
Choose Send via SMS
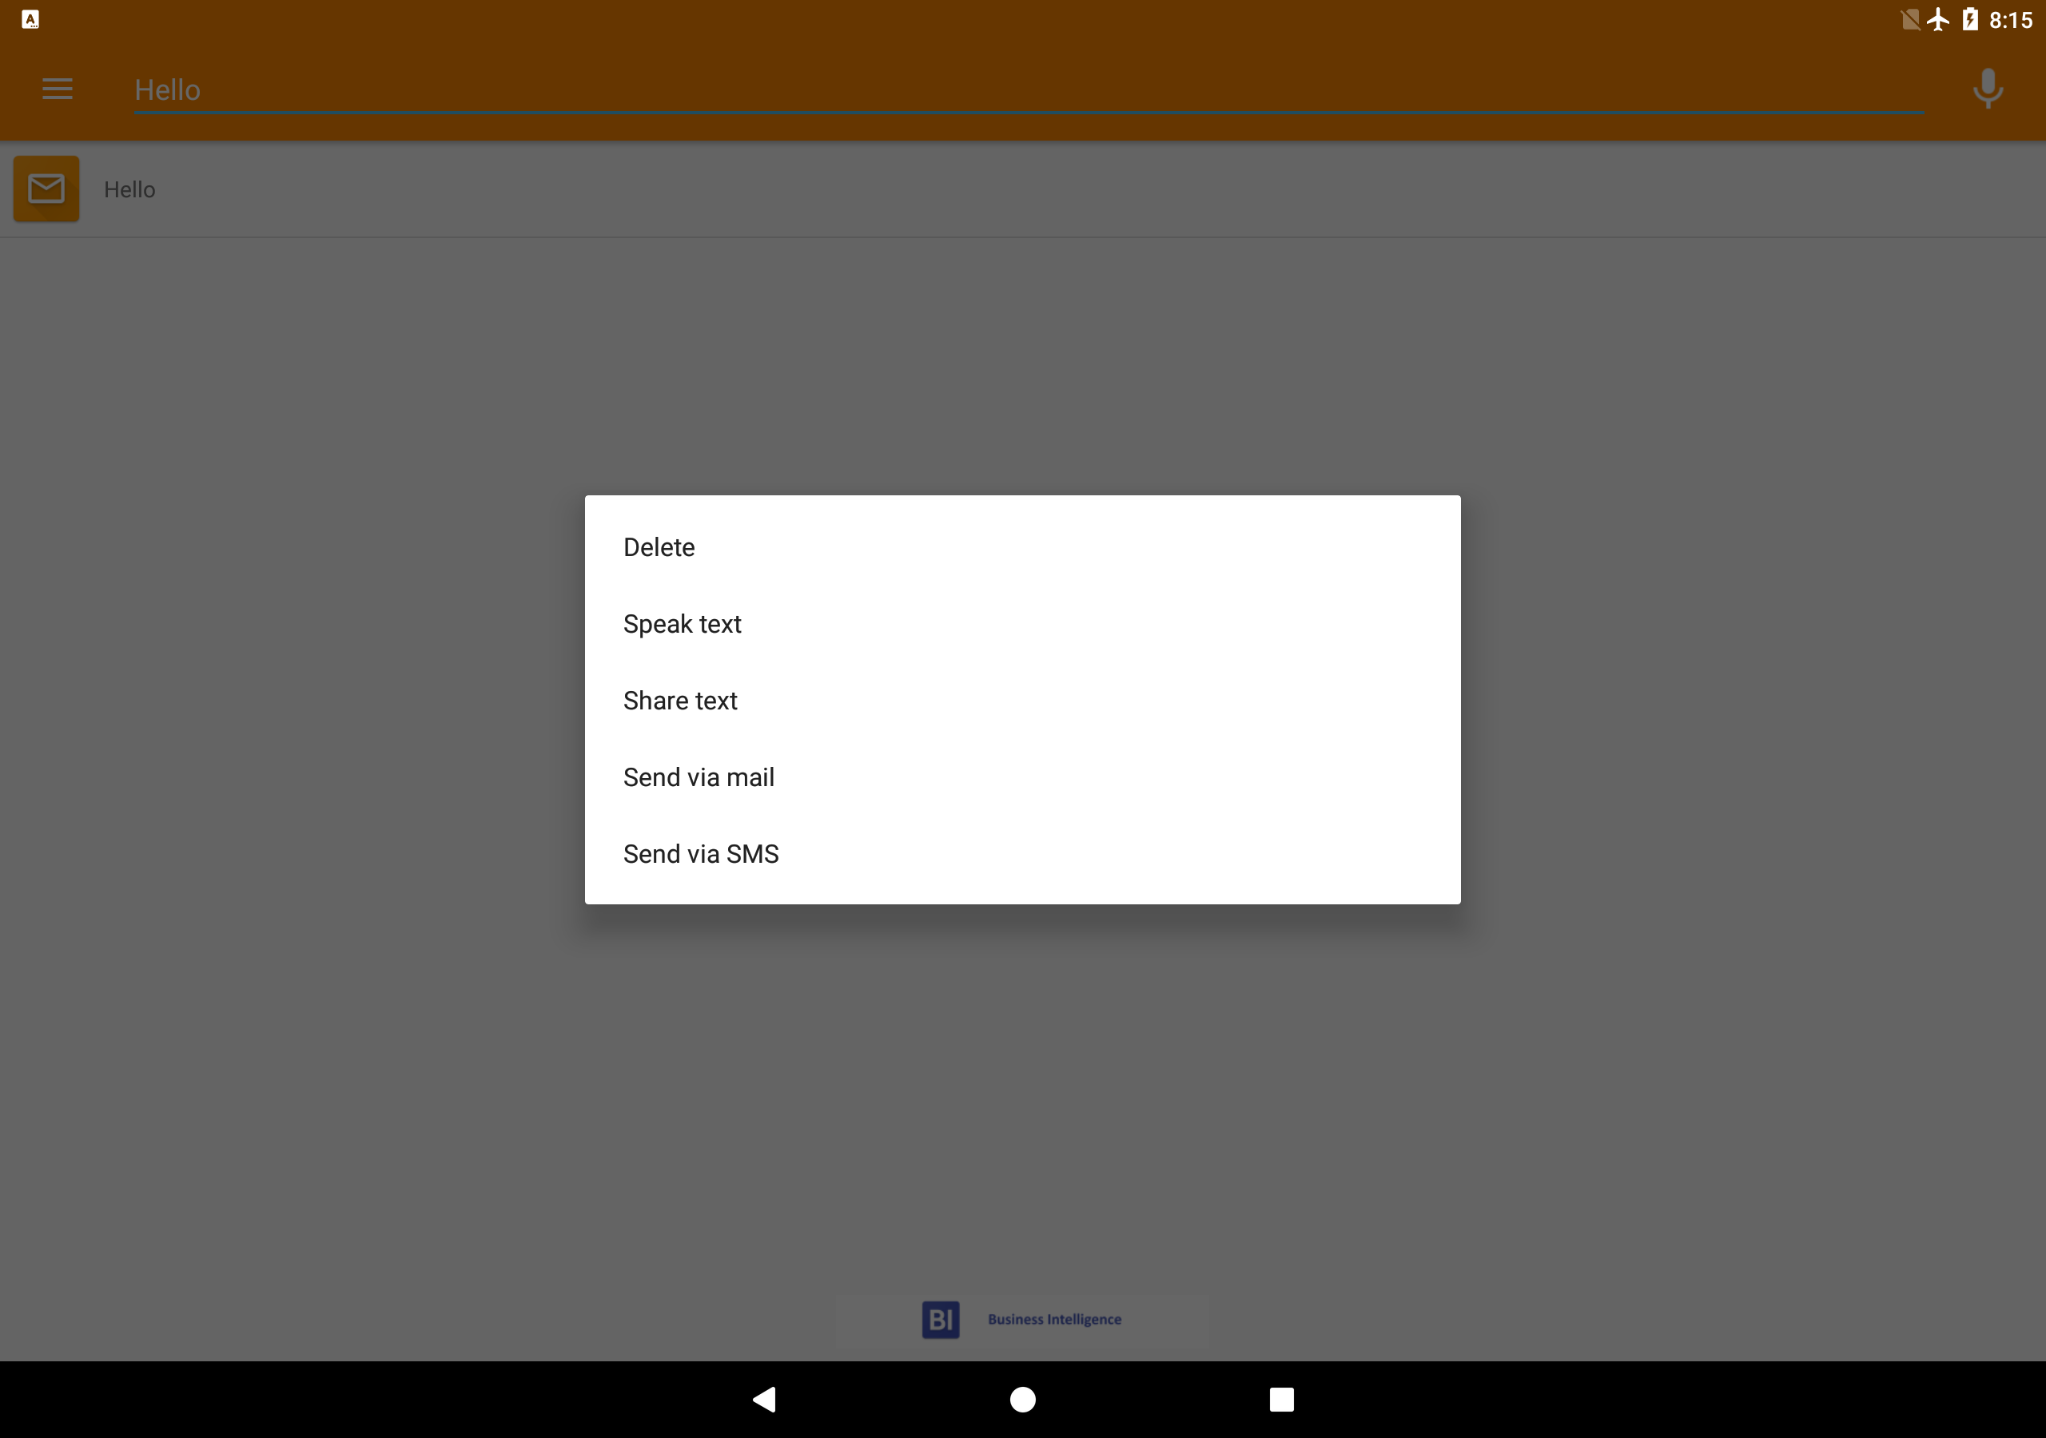(x=1022, y=853)
